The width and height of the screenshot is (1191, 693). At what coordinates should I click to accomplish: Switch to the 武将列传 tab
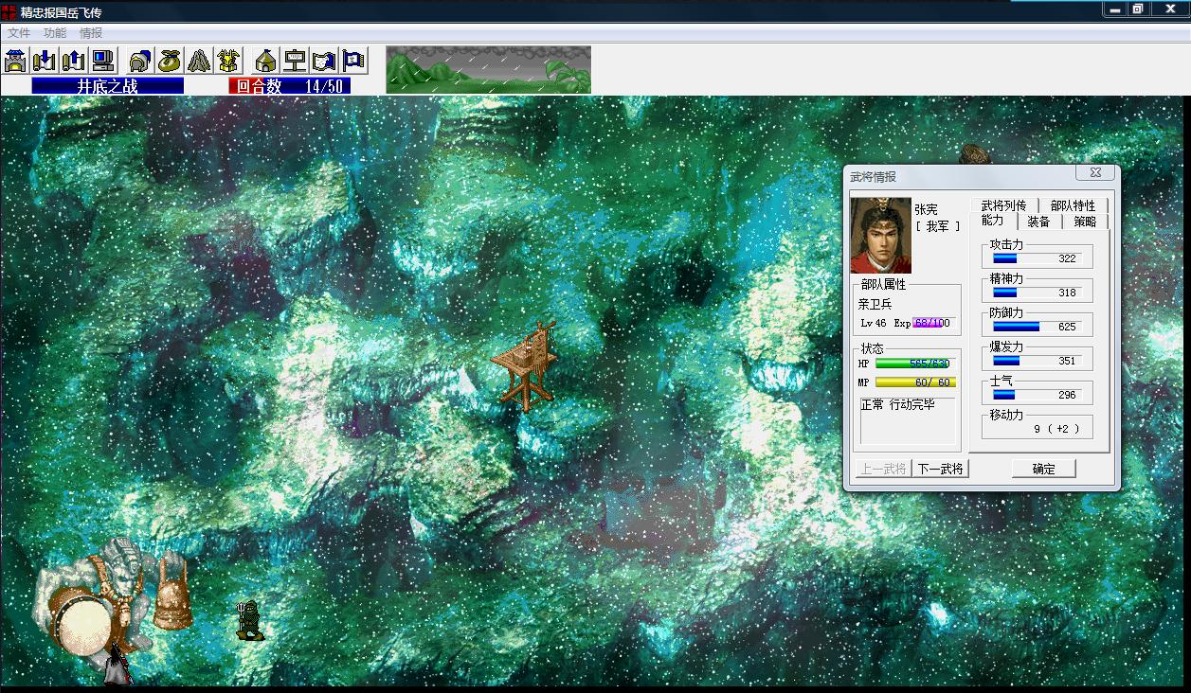coord(1003,205)
